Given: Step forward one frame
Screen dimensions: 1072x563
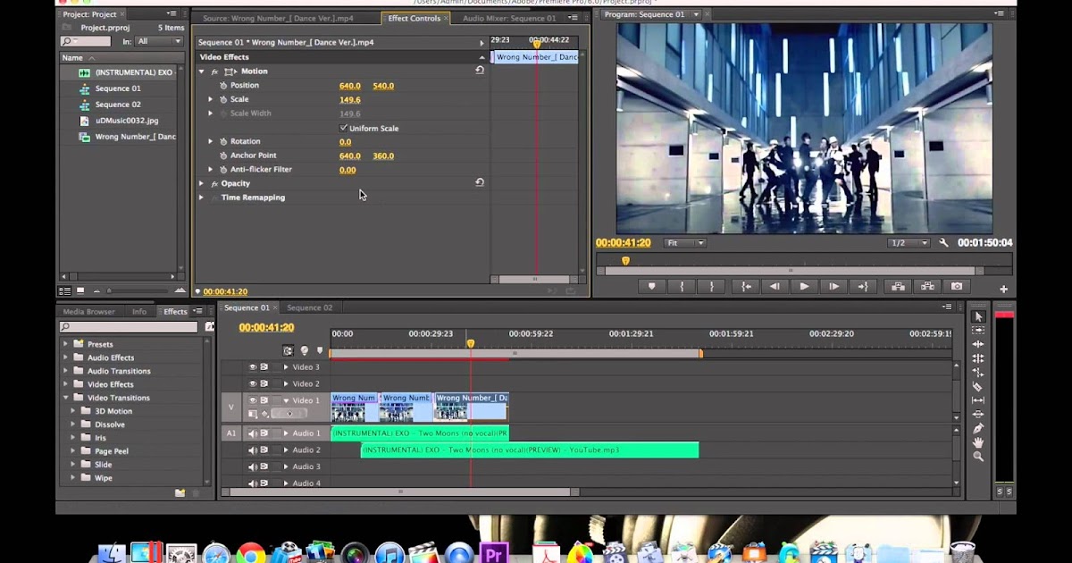Looking at the screenshot, I should [x=833, y=286].
